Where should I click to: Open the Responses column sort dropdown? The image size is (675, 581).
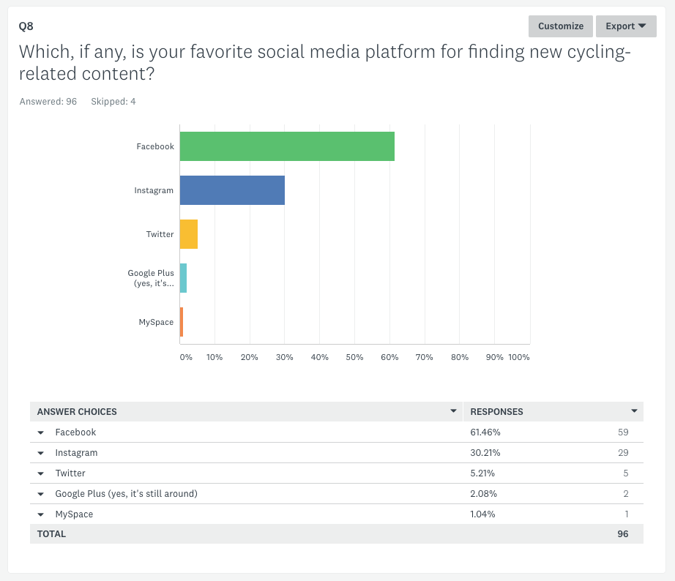(634, 411)
